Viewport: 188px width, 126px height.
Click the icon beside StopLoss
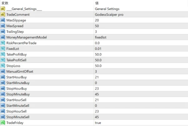(3, 66)
